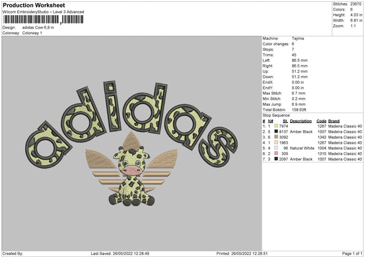The width and height of the screenshot is (365, 258).
Task: Click the black swatch beside 2097 stitches
Action: click(276, 159)
